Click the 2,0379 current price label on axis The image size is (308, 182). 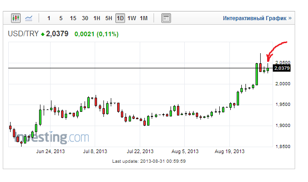pyautogui.click(x=282, y=68)
